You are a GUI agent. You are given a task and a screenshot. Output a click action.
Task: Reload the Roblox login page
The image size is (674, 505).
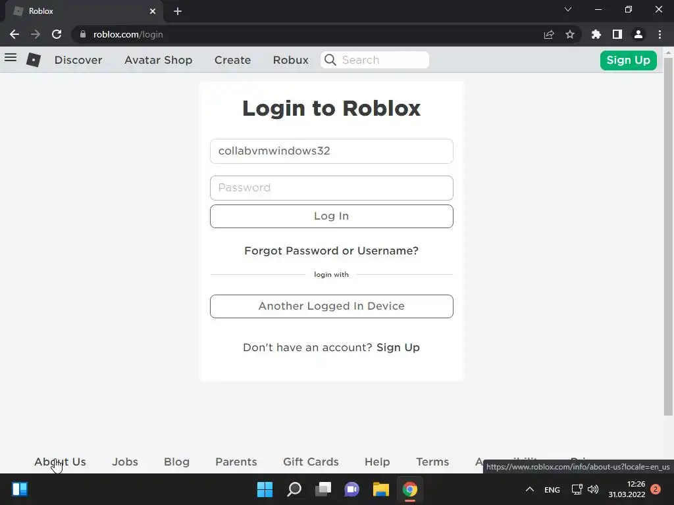click(57, 34)
